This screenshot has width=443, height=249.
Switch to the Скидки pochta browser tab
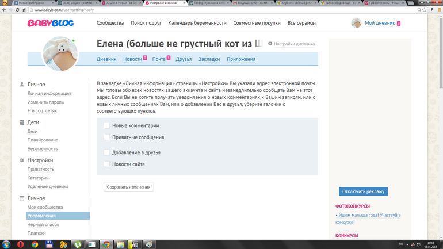[x=77, y=3]
